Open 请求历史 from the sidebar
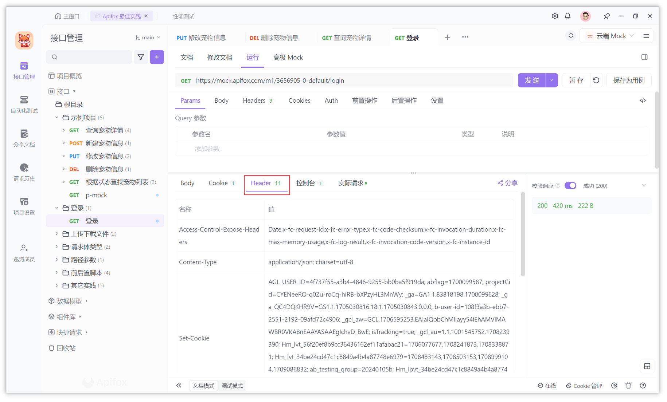The width and height of the screenshot is (667, 402). pos(24,172)
